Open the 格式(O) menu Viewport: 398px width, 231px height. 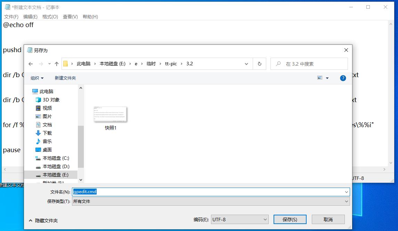51,16
